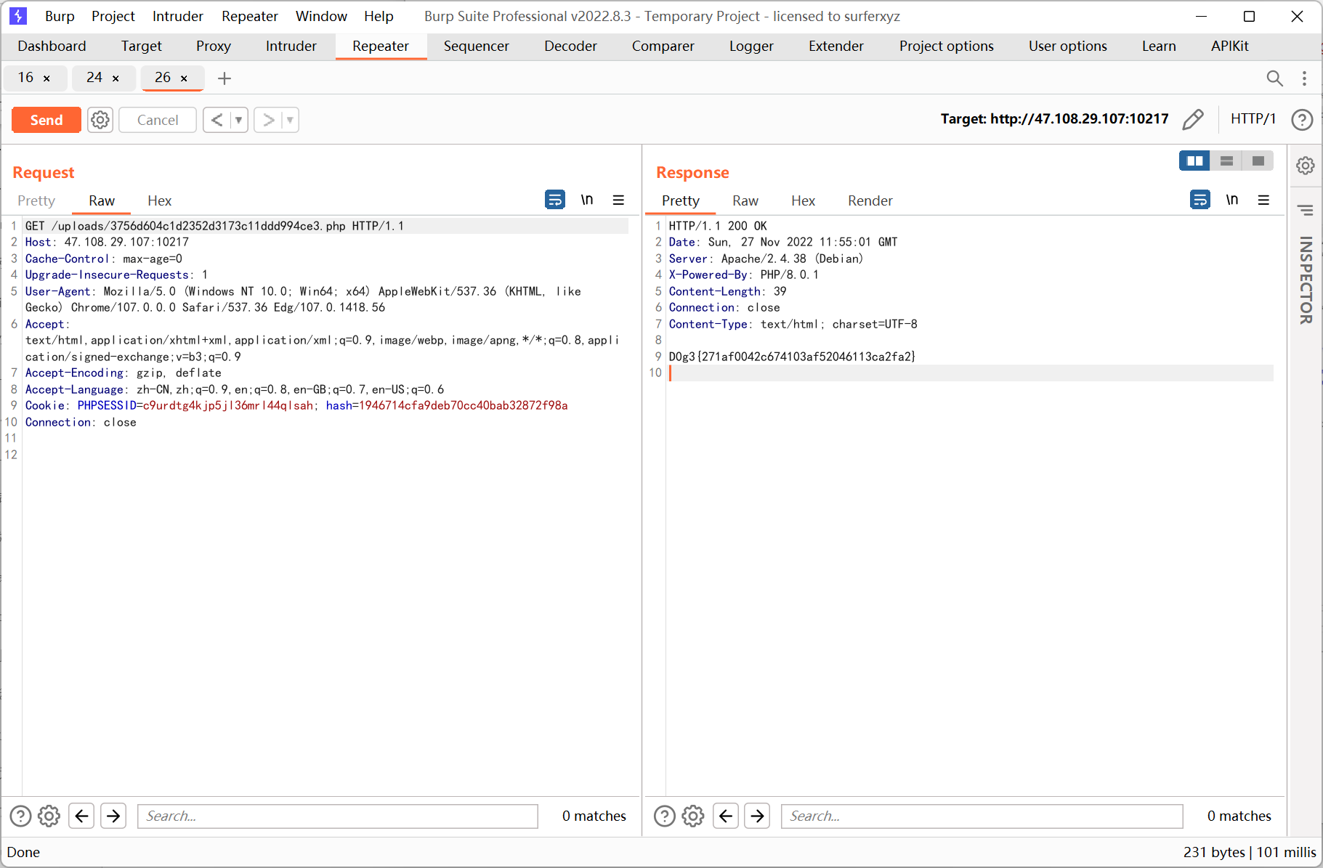Open the forward history dropdown arrow
Image resolution: width=1323 pixels, height=868 pixels.
[291, 120]
